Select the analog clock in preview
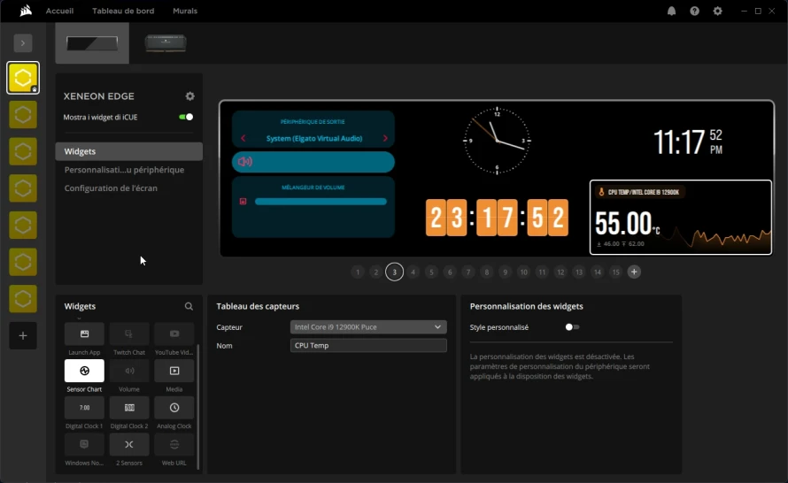The height and width of the screenshot is (483, 788). click(x=497, y=141)
